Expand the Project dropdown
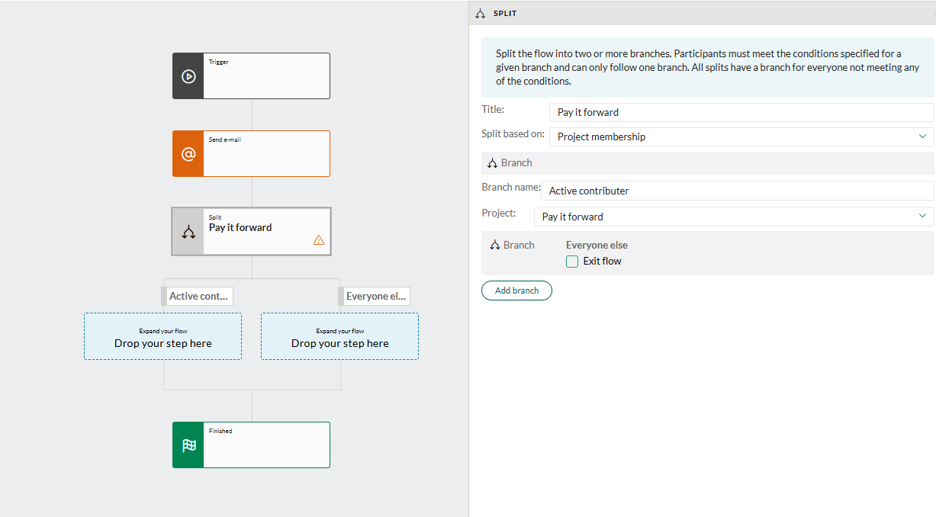 click(x=734, y=217)
